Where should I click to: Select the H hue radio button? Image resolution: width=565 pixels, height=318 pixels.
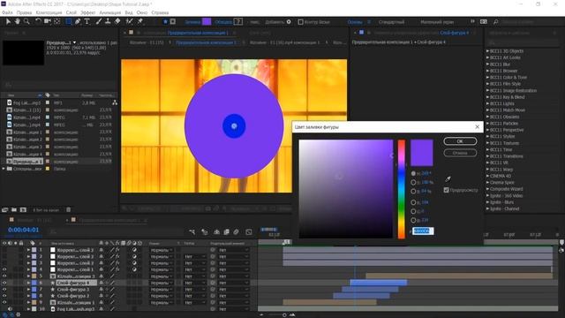[413, 173]
